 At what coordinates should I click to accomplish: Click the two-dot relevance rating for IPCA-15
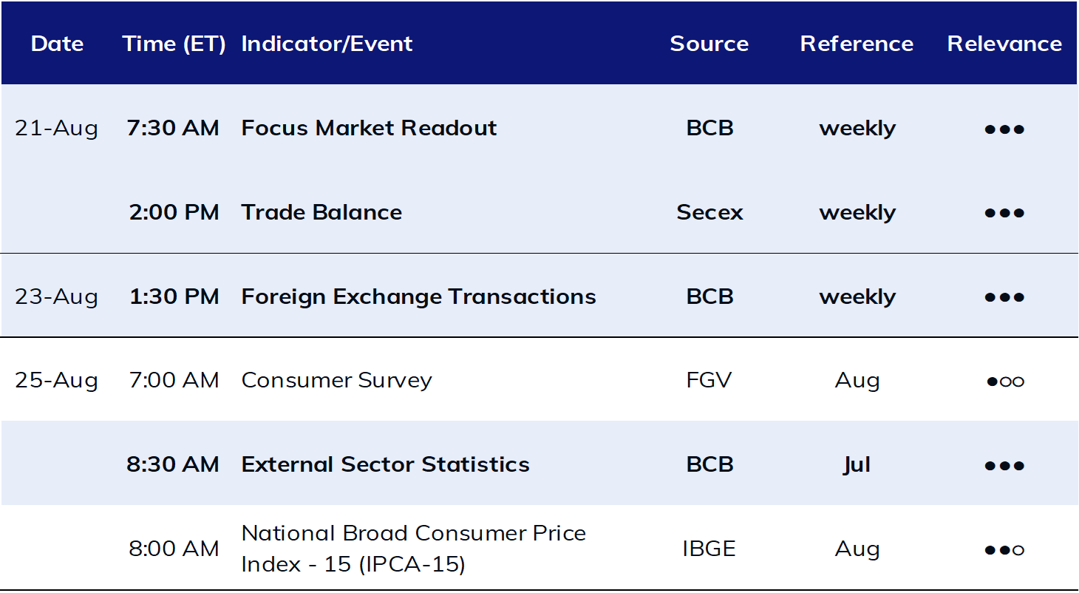pyautogui.click(x=1004, y=551)
